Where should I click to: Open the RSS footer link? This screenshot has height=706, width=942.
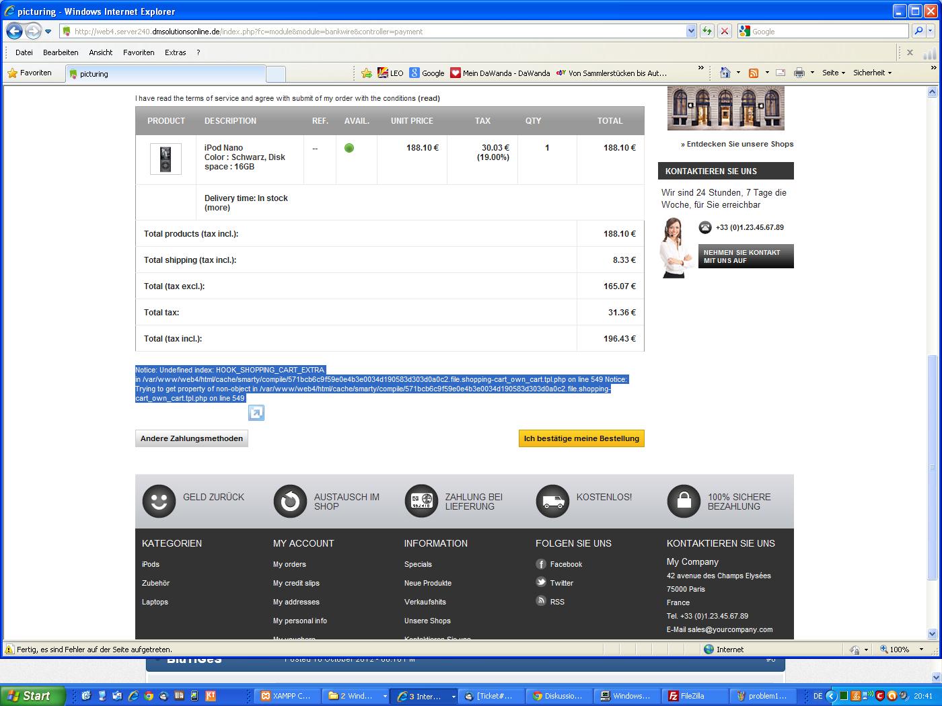pos(556,602)
